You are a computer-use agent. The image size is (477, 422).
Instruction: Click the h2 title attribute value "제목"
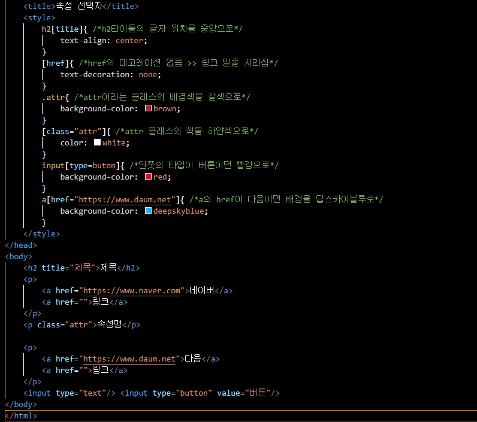pyautogui.click(x=83, y=268)
